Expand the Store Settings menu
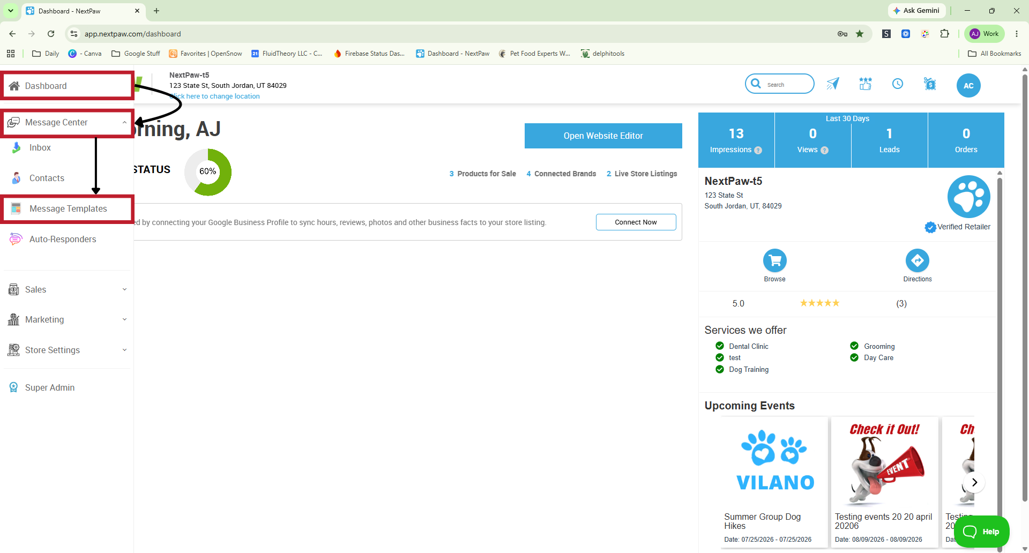 tap(124, 350)
